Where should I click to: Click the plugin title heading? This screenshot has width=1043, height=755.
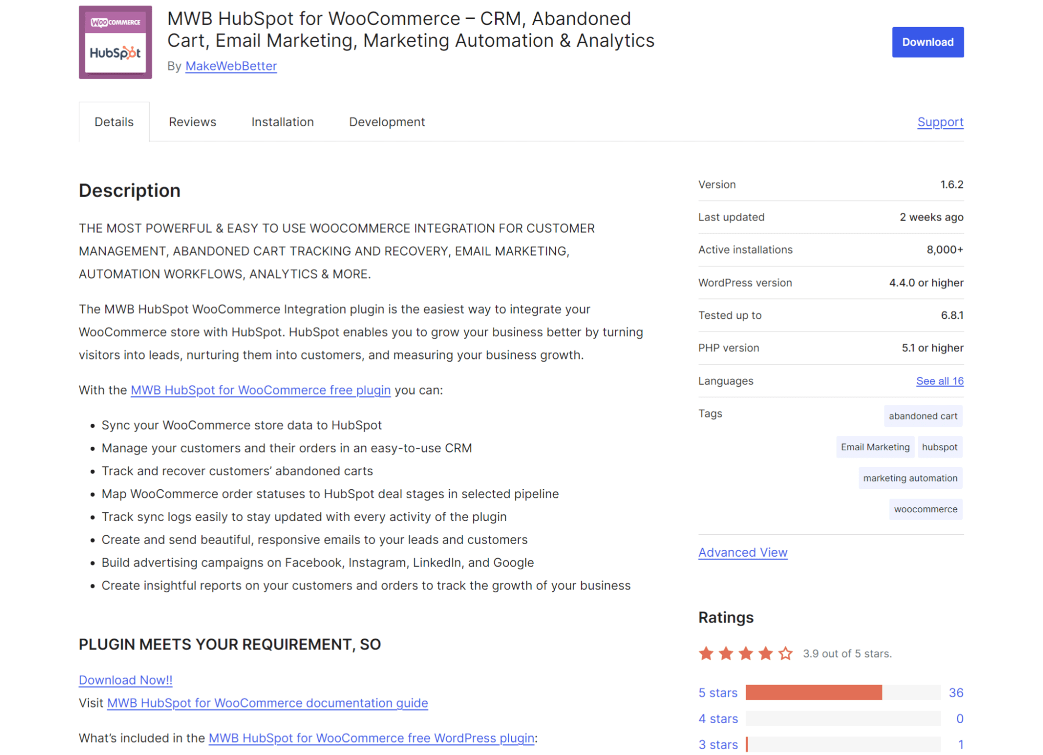[x=411, y=30]
